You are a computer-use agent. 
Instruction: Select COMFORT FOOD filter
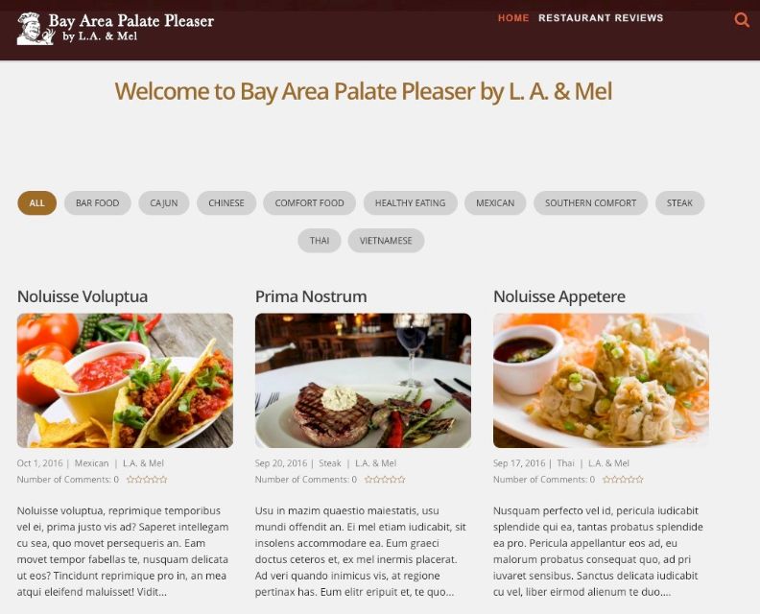[x=309, y=203]
